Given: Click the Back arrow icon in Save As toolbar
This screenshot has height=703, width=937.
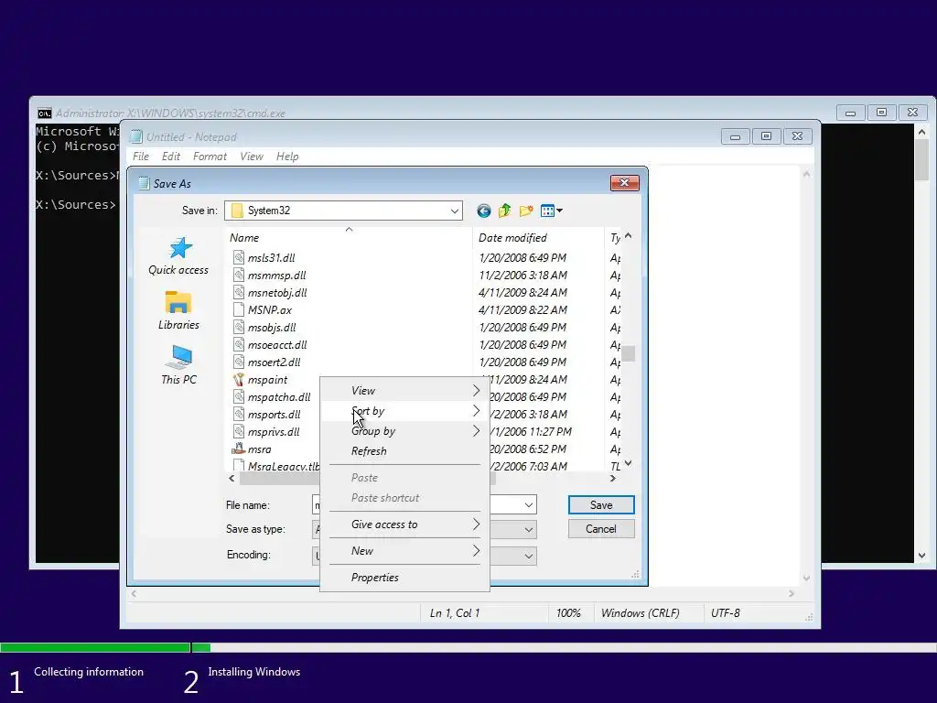Looking at the screenshot, I should point(483,211).
